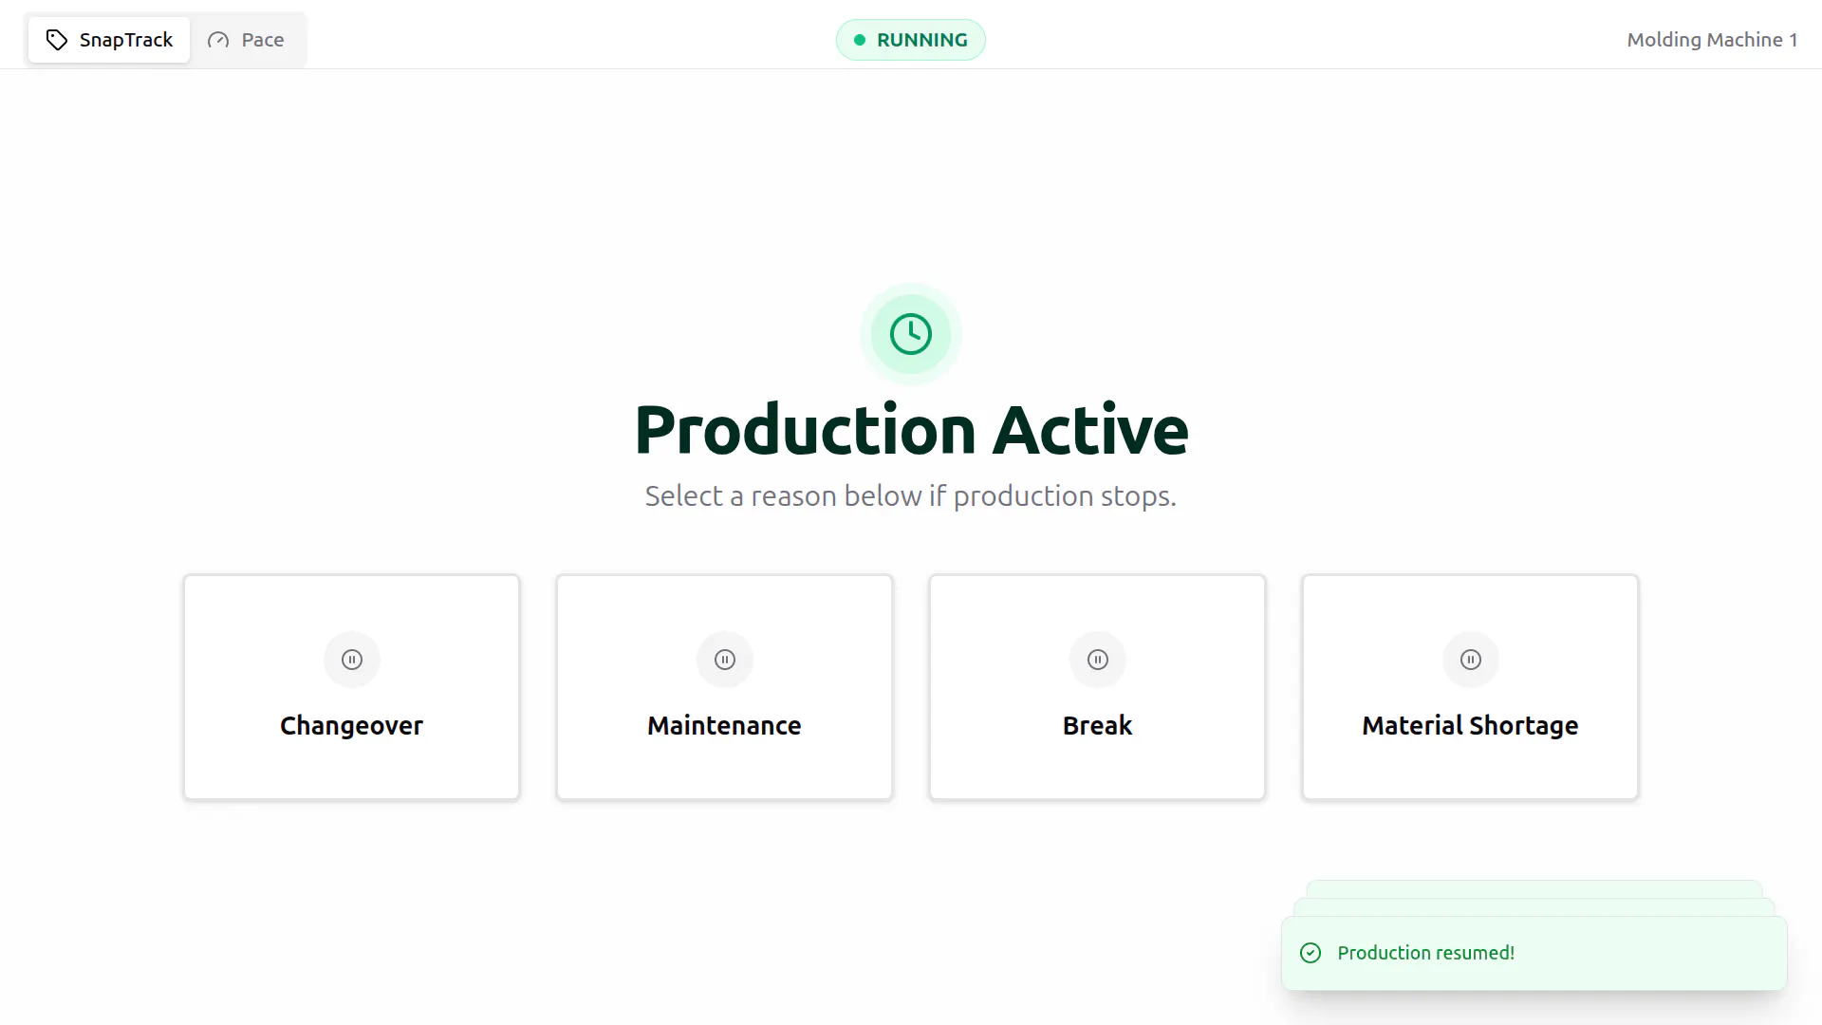Click the Production Active heading
The width and height of the screenshot is (1822, 1025).
pyautogui.click(x=911, y=430)
